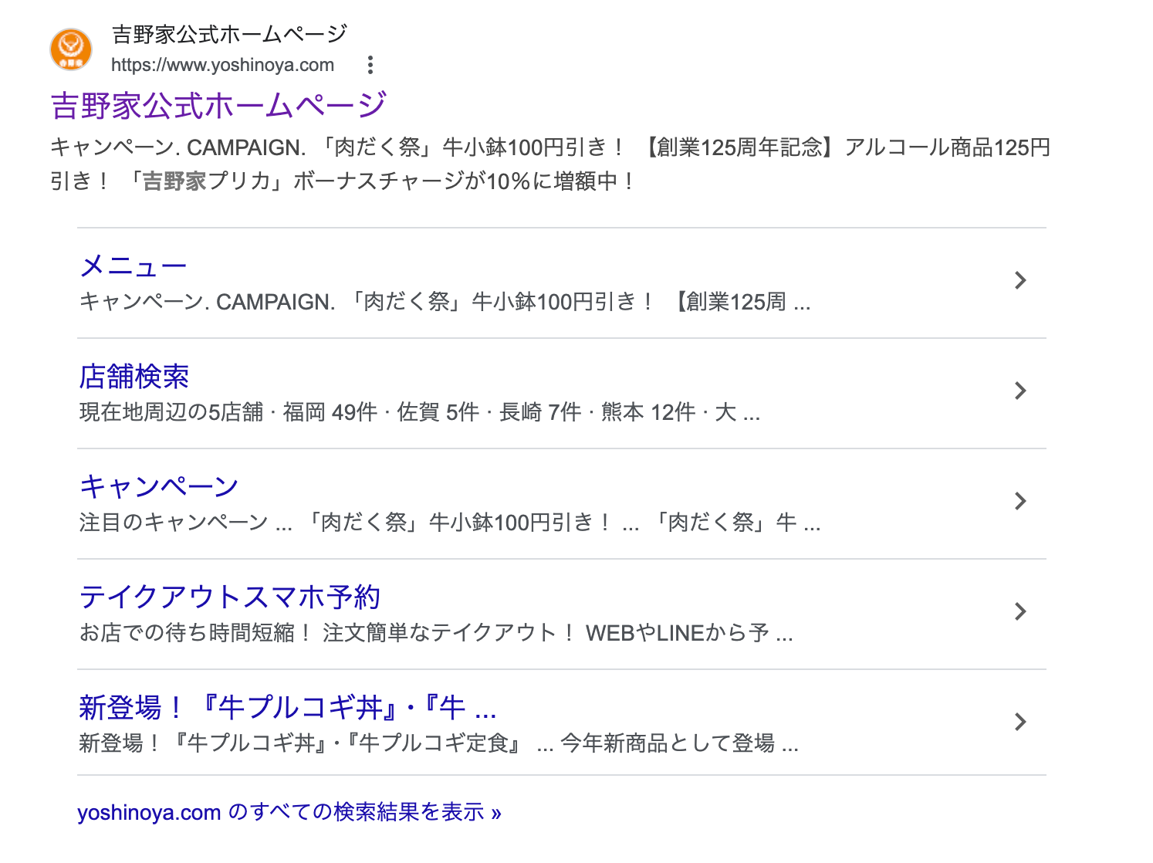Click the chevron arrow in the テイクアウトスマホ予約 row
Image resolution: width=1153 pixels, height=863 pixels.
[x=1020, y=611]
